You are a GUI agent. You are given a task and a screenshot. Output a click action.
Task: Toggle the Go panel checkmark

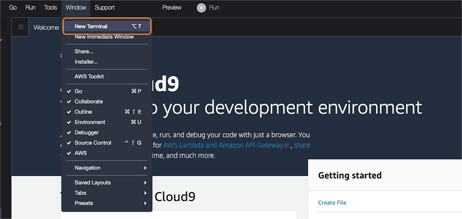click(78, 91)
